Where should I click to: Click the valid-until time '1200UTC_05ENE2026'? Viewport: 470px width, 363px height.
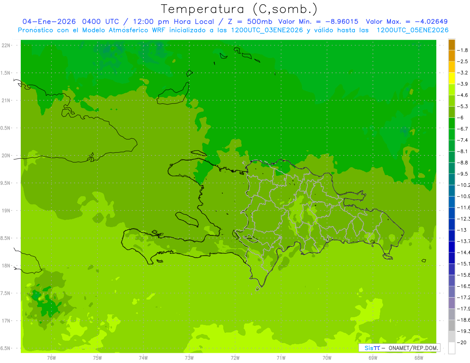pos(412,30)
